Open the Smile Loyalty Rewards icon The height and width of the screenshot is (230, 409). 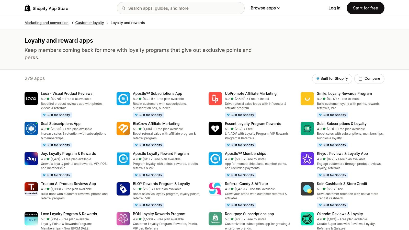pos(307,99)
